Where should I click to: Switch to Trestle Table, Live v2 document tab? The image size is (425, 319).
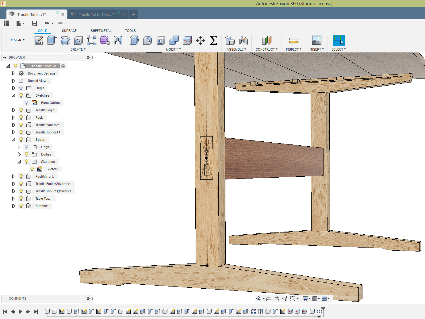click(x=97, y=14)
